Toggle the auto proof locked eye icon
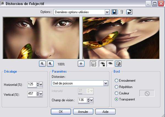Image resolution: width=165 pixels, height=117 pixels. tap(102, 64)
